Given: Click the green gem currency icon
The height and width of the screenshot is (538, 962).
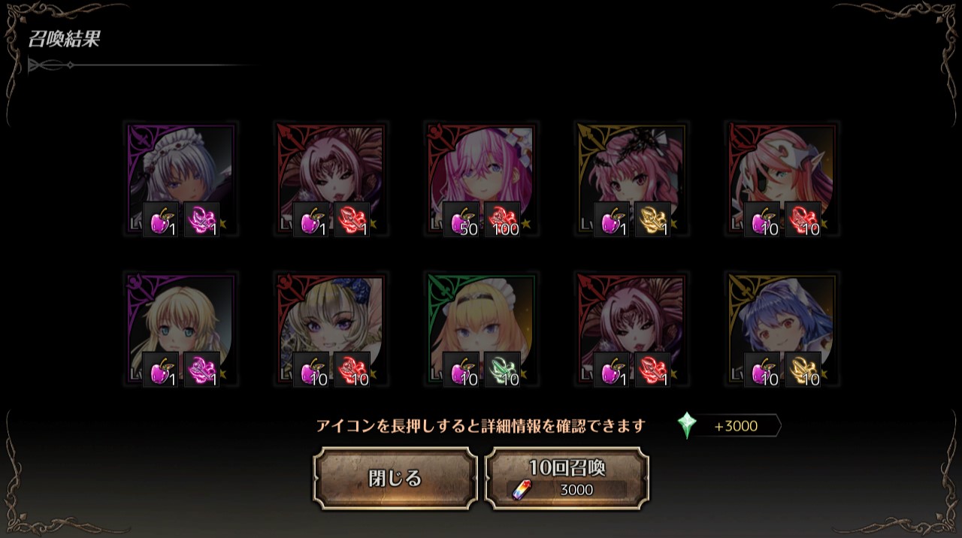Looking at the screenshot, I should point(687,425).
